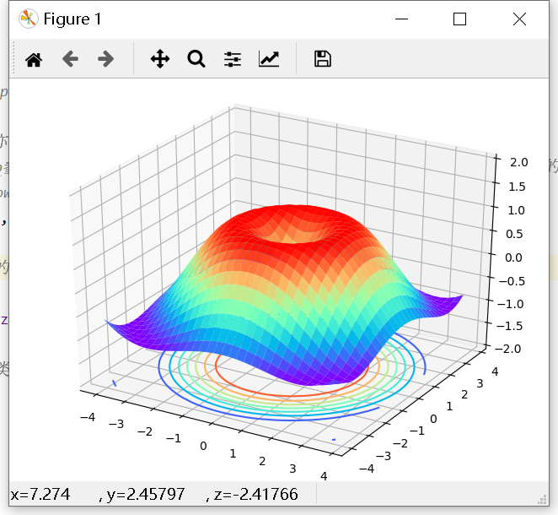Click the status bar y=2.45797 value
558x515 pixels.
(x=145, y=495)
